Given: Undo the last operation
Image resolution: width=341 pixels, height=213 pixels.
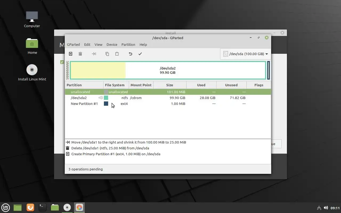Looking at the screenshot, I should 130,54.
